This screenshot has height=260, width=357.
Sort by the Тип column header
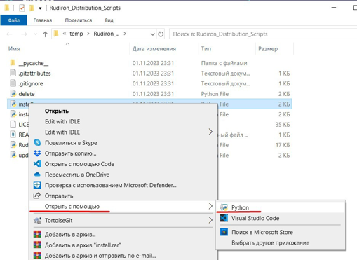[x=206, y=49]
